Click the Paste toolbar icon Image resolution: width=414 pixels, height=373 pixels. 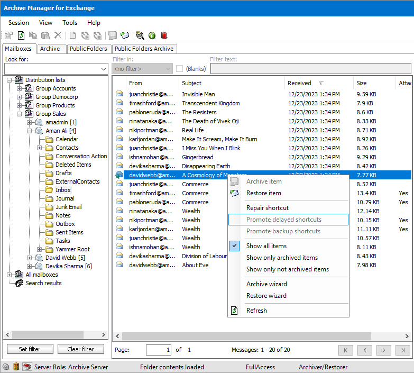pos(45,35)
